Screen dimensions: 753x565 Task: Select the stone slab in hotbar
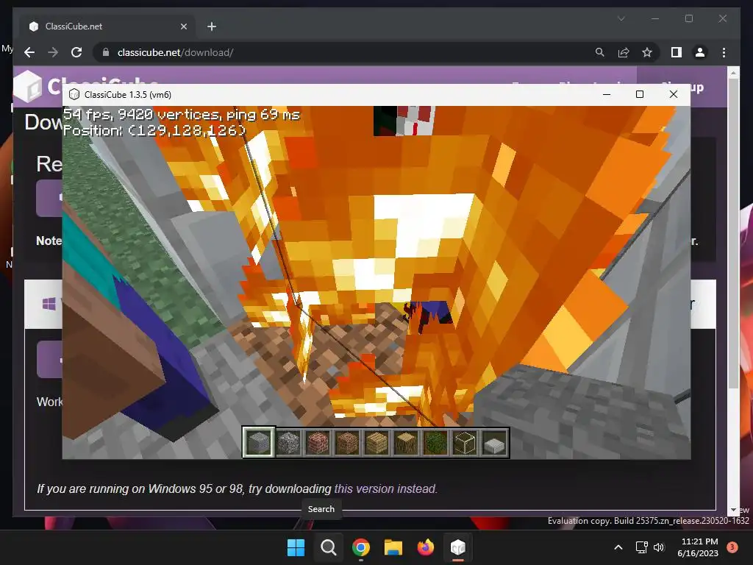click(494, 442)
